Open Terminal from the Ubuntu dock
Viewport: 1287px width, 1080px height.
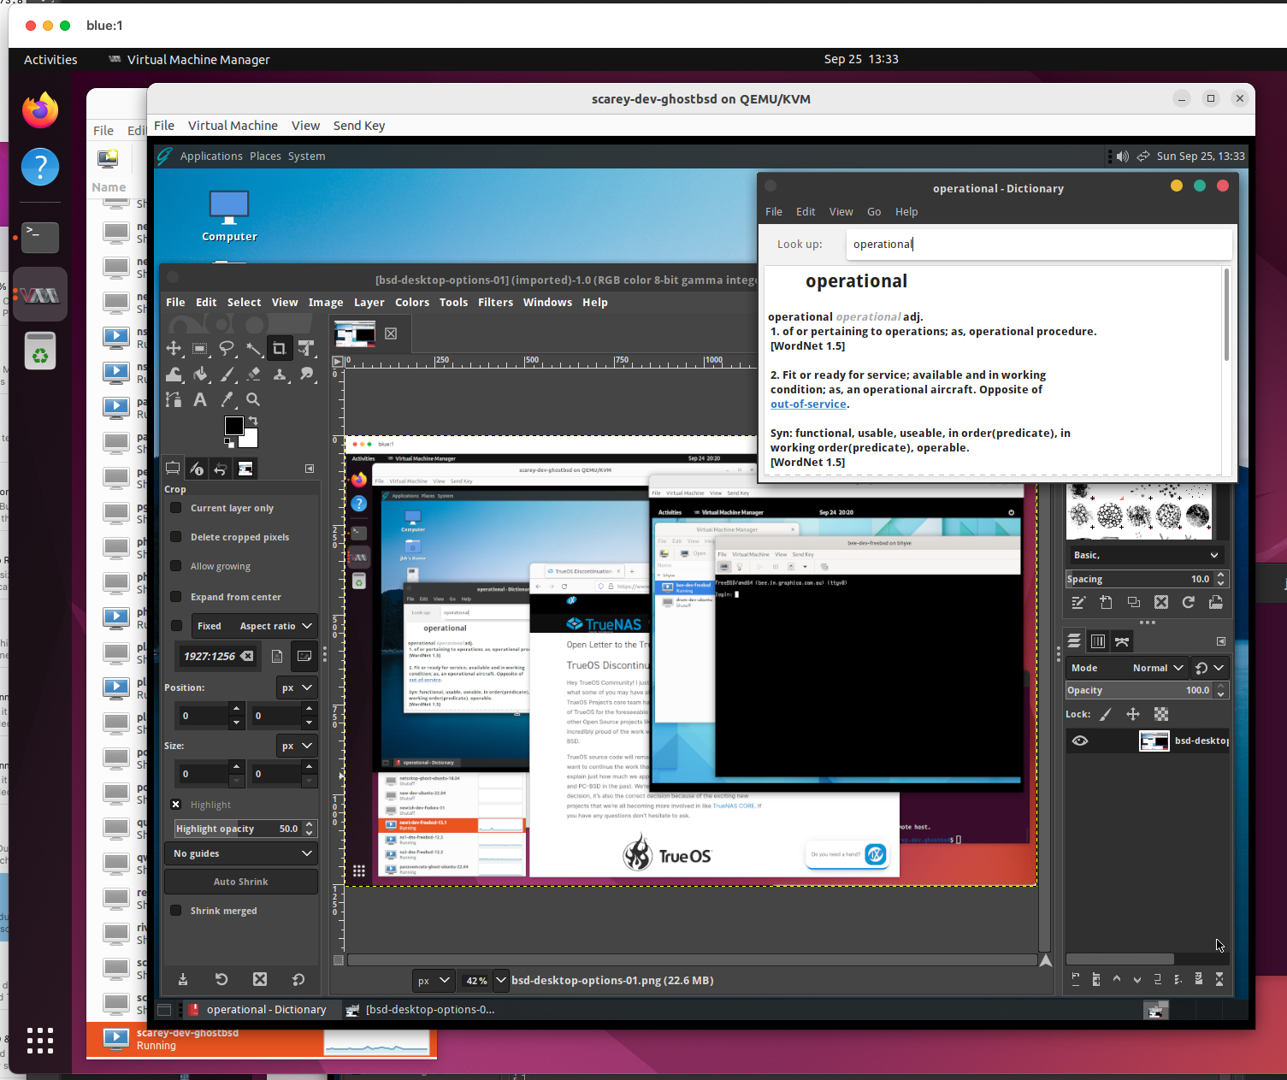click(40, 236)
